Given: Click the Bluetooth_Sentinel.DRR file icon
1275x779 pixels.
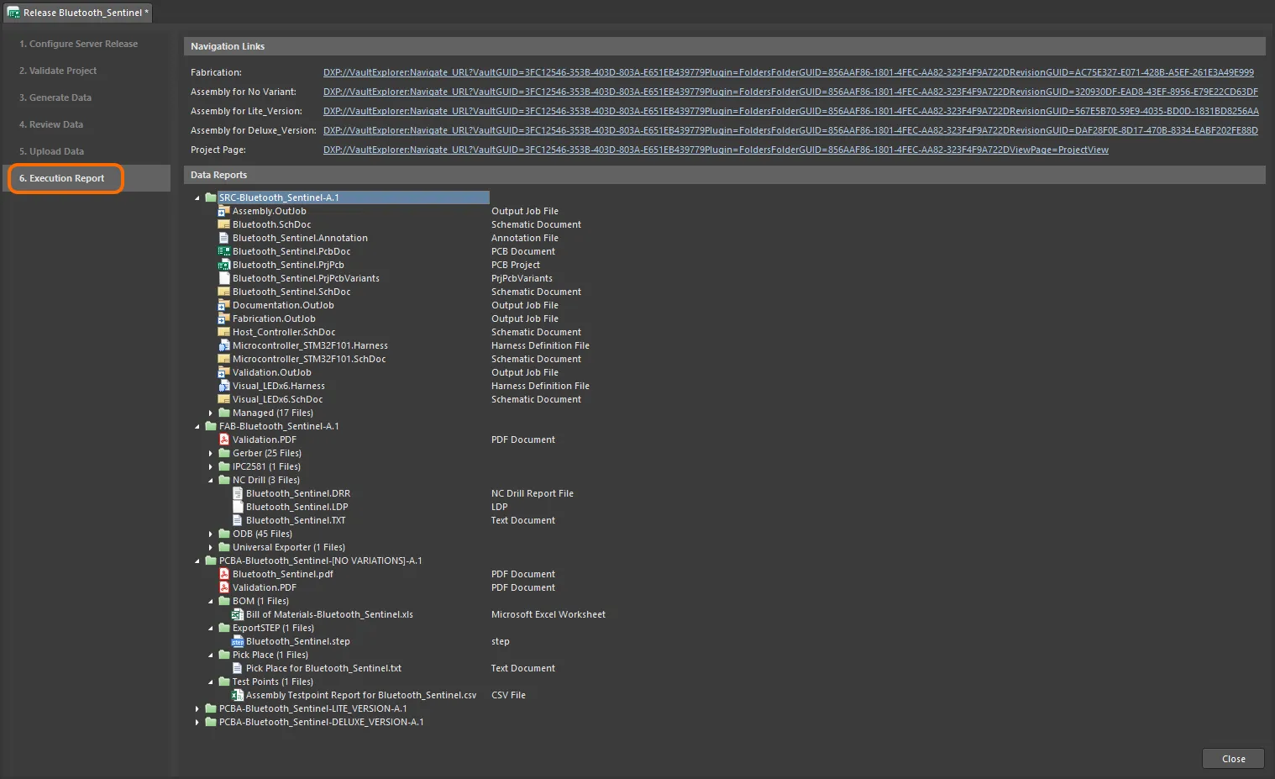Looking at the screenshot, I should [237, 493].
